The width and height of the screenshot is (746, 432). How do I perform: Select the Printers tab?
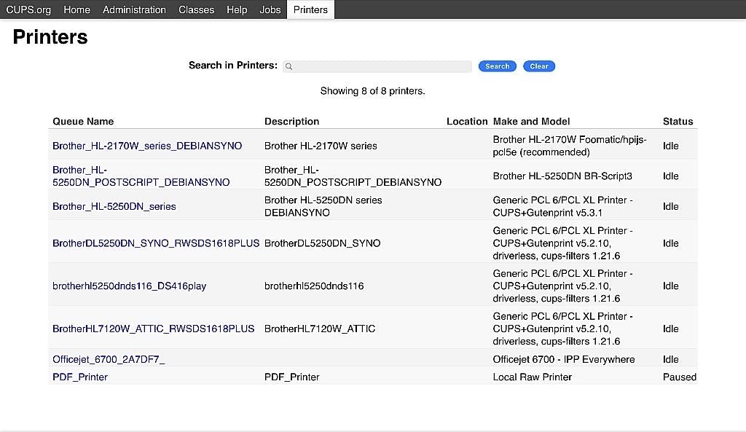(310, 9)
